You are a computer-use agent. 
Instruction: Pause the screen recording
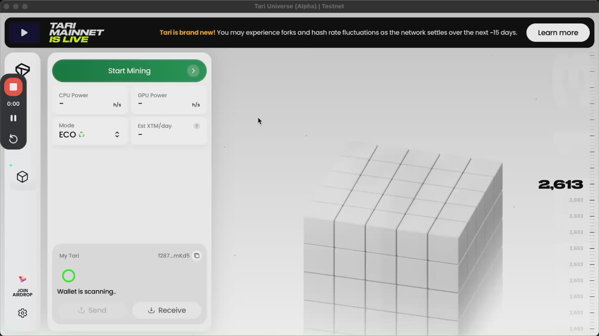coord(14,118)
